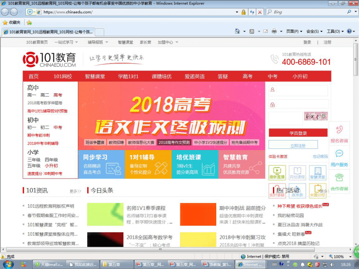Viewport: 359px width, 269px height.
Task: Click the RSS feeds icon
Action: 252,31
